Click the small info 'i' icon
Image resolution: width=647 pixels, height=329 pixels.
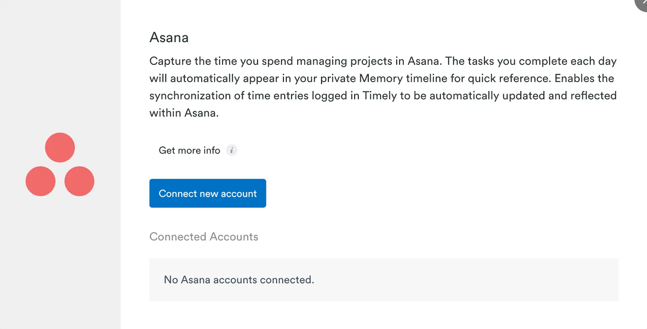231,151
